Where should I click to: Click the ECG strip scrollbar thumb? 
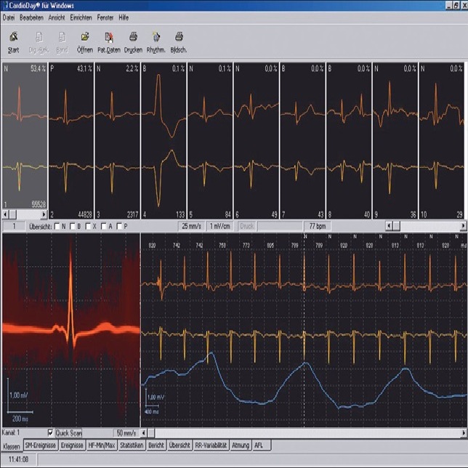pyautogui.click(x=151, y=432)
